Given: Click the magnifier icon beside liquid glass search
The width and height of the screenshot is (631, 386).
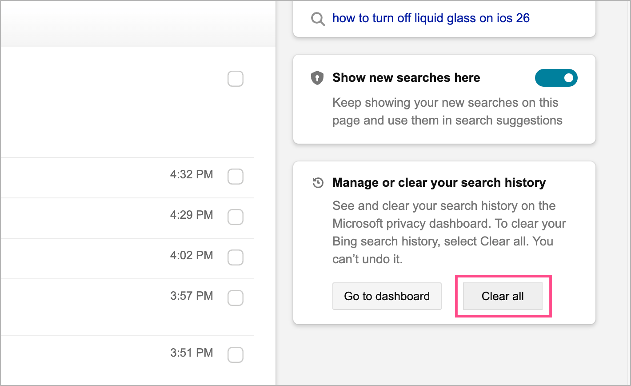Looking at the screenshot, I should point(318,19).
